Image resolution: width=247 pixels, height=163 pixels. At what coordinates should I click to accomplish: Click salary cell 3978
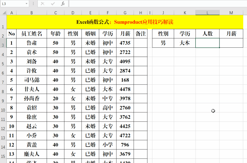(125, 98)
